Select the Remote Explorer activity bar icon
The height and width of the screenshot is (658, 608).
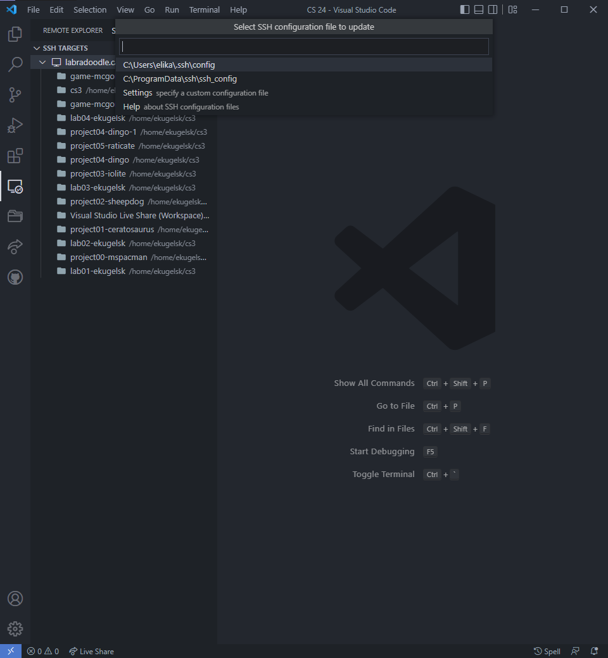point(15,186)
